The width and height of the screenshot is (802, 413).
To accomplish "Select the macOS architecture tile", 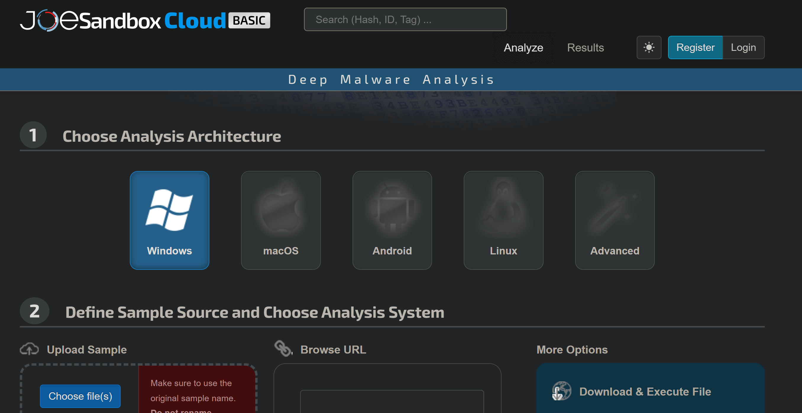I will click(x=281, y=220).
